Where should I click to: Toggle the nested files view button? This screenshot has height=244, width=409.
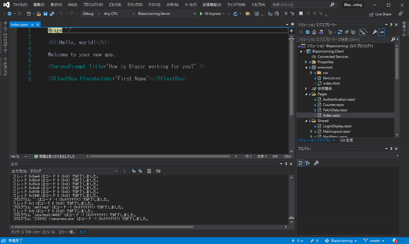(x=362, y=32)
